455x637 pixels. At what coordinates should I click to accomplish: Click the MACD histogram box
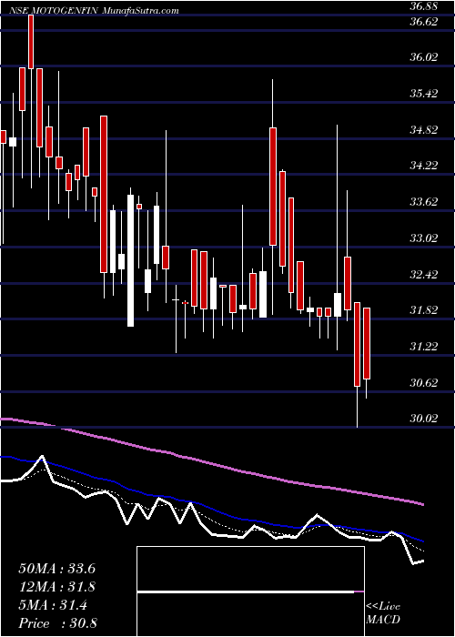(x=250, y=591)
